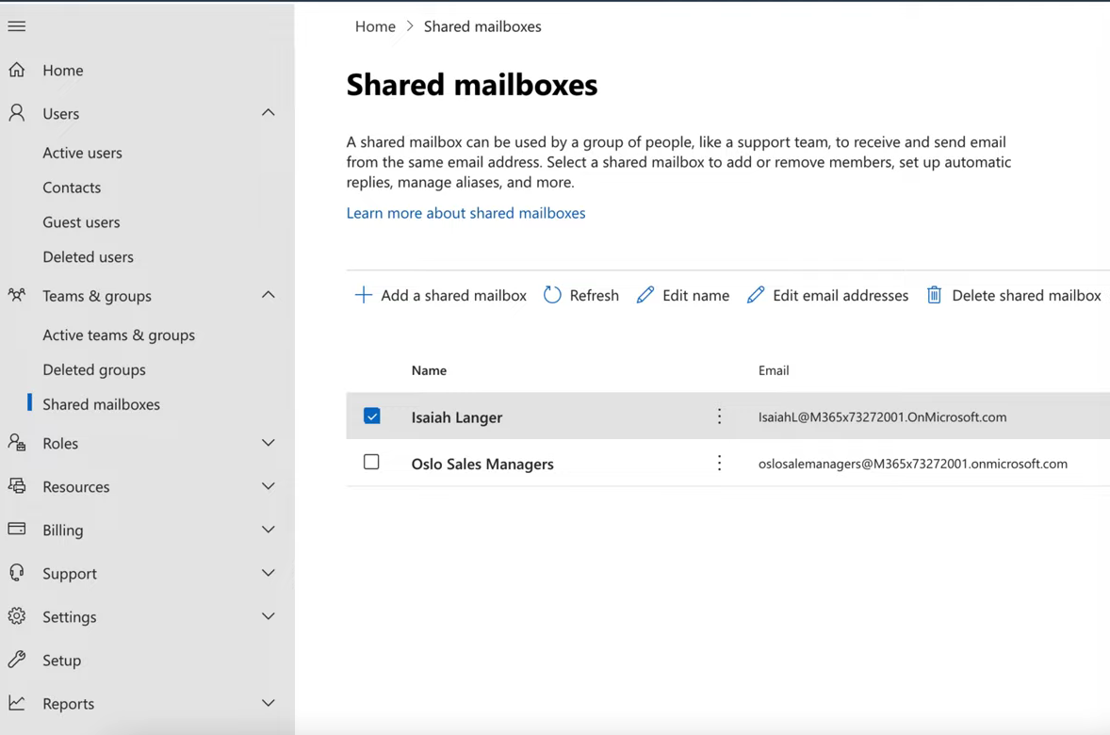Open Contacts in sidebar
Image resolution: width=1110 pixels, height=735 pixels.
tap(72, 187)
